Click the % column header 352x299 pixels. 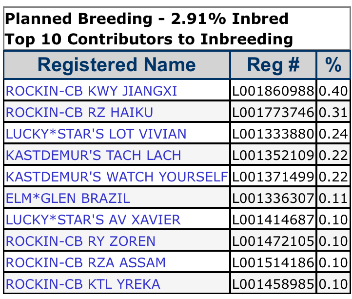333,65
